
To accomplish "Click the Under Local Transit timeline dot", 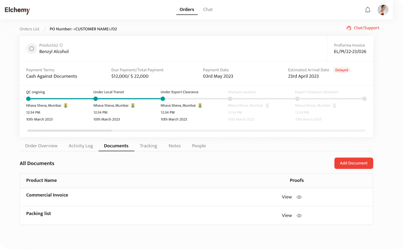I will (x=95, y=99).
